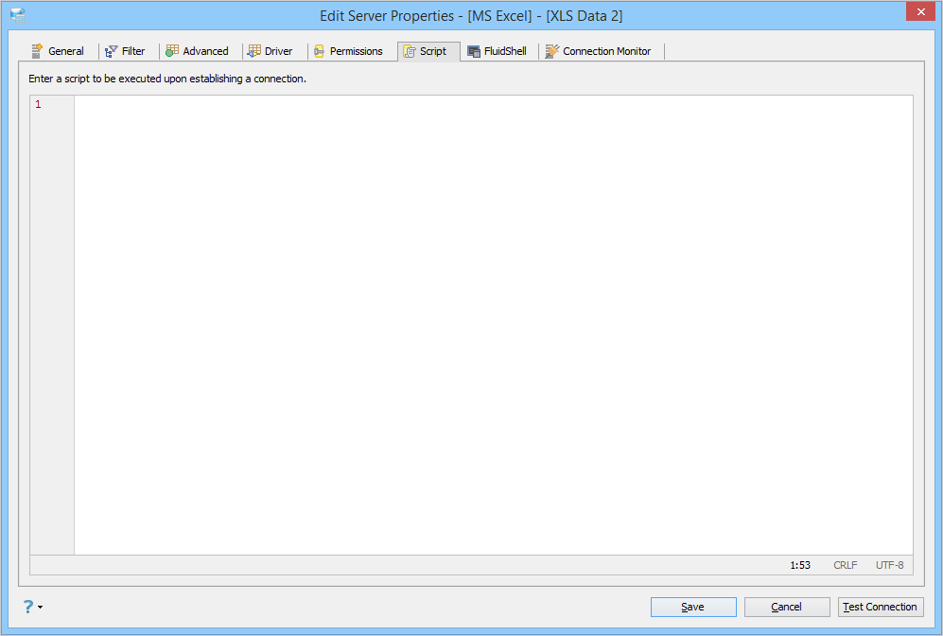Click the FluidShell terminal icon
943x636 pixels.
point(474,52)
